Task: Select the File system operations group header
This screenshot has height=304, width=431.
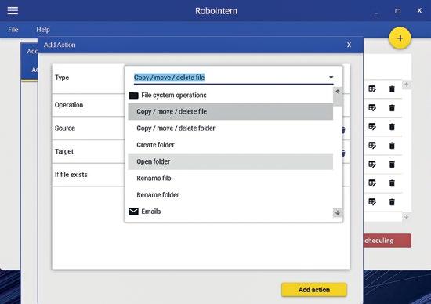Action: point(230,95)
